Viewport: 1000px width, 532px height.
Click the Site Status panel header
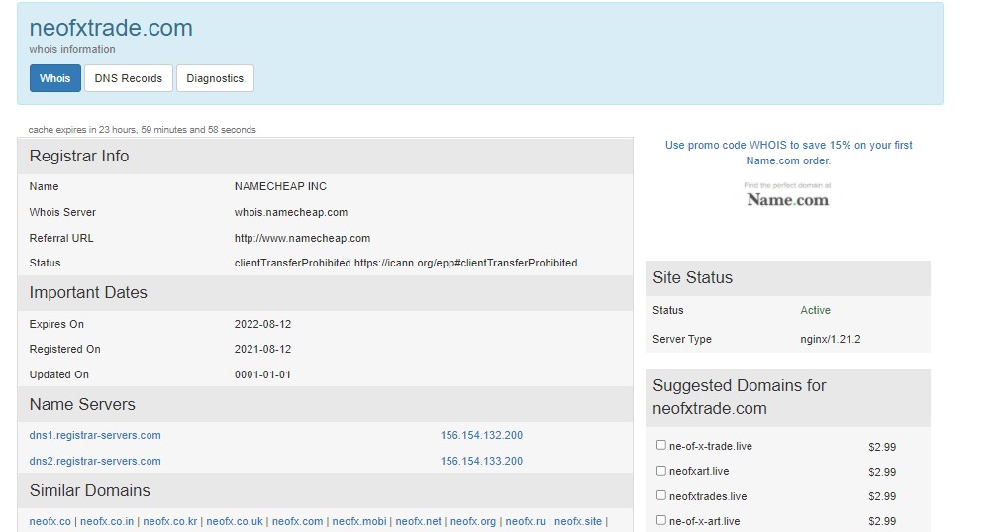pos(788,278)
